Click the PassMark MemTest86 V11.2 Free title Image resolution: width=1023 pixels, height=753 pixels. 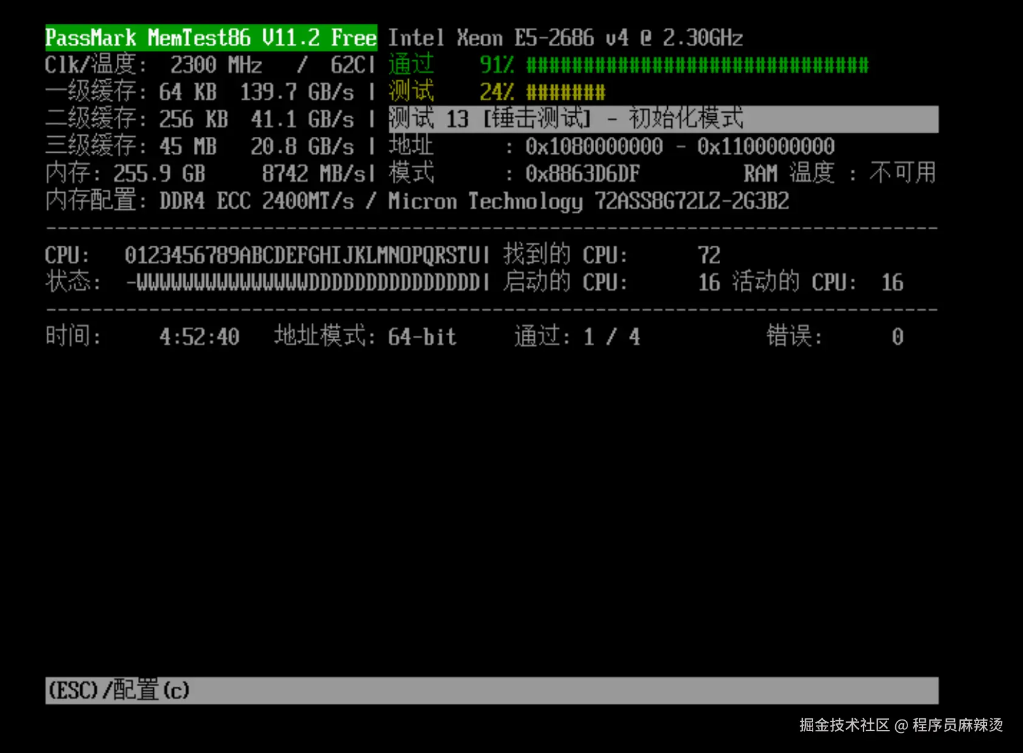point(211,38)
